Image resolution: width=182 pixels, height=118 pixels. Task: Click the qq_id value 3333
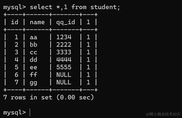(64, 52)
